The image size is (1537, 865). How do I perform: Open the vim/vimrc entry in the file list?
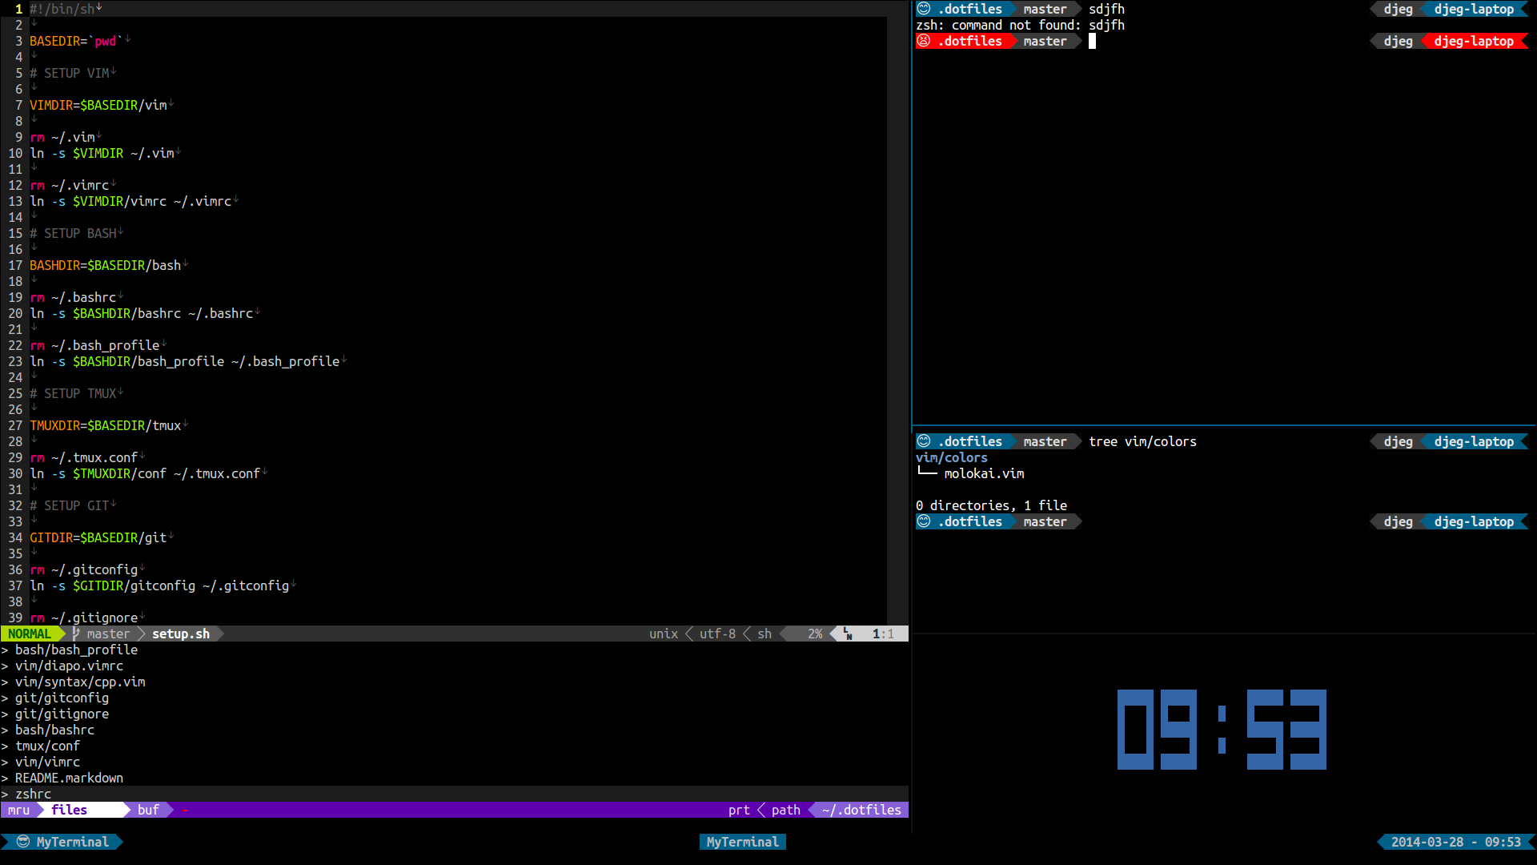click(47, 762)
